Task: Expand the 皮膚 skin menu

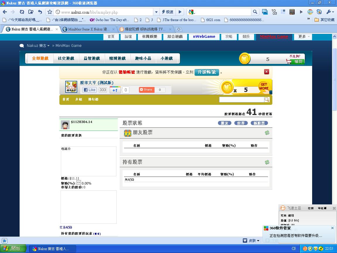Action: point(253,240)
